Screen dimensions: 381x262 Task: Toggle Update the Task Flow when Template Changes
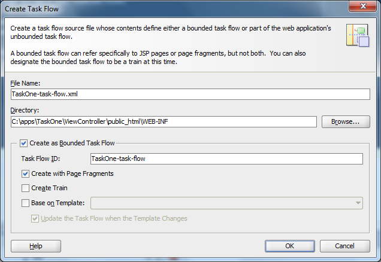pyautogui.click(x=36, y=218)
